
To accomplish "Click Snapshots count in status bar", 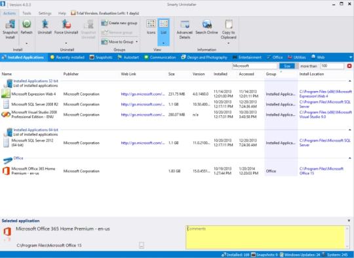I will coord(264,255).
